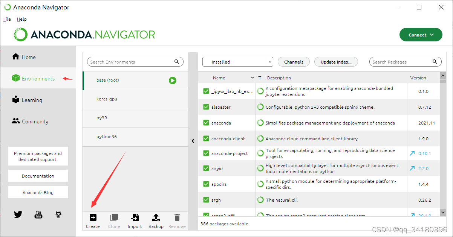Viewport: 453px width, 237px height.
Task: Click the update arrow for anyio
Action: click(412, 168)
